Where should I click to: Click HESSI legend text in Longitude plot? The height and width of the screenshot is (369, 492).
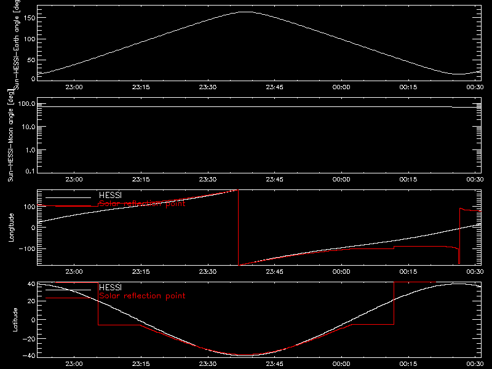click(x=110, y=195)
